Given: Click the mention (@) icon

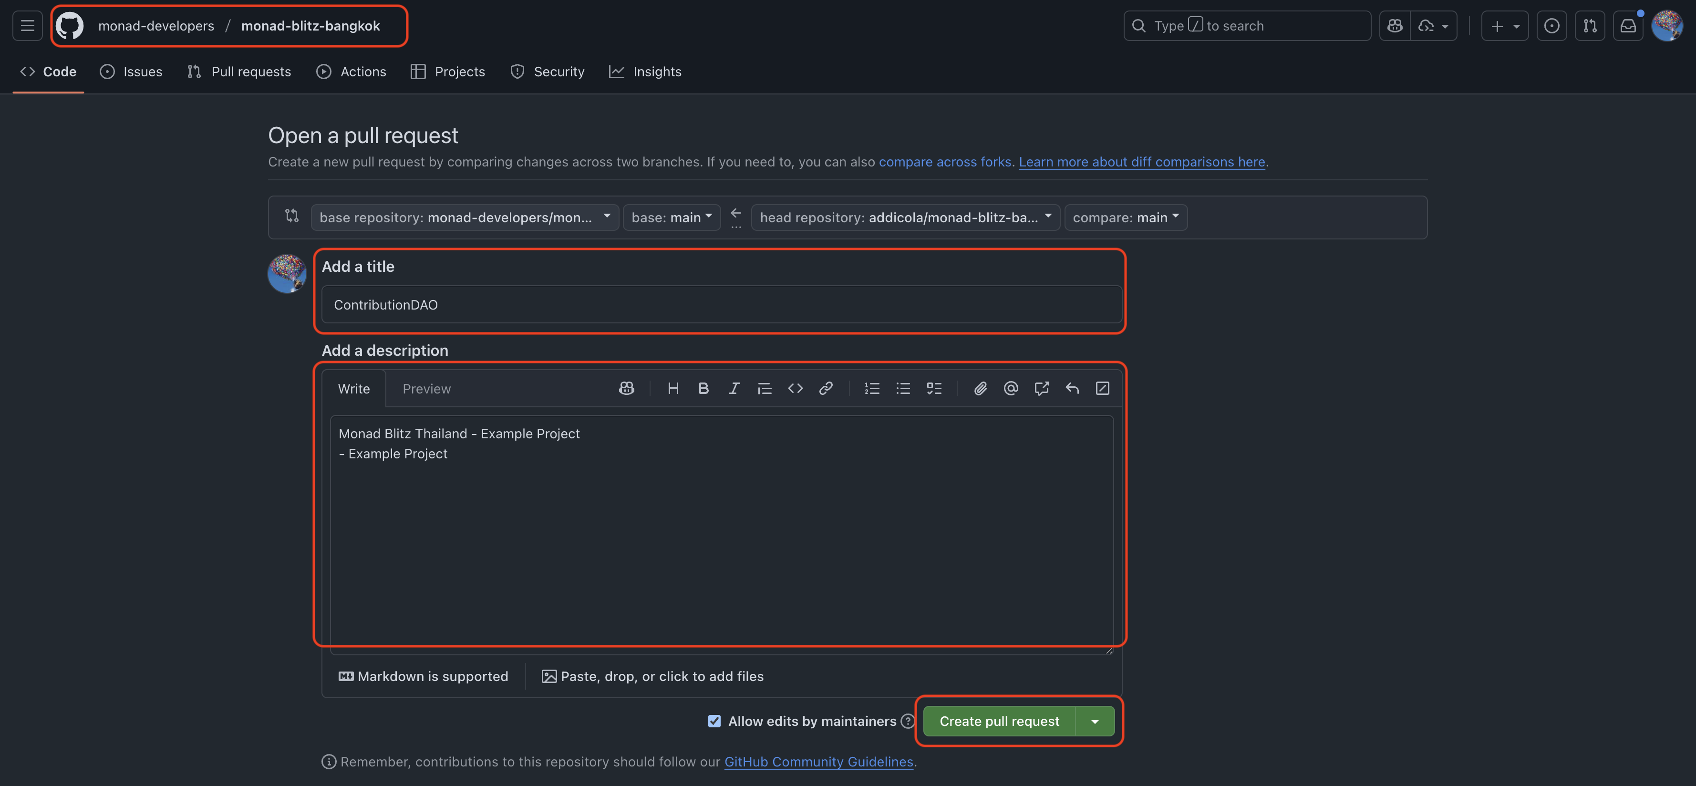Looking at the screenshot, I should click(1011, 388).
